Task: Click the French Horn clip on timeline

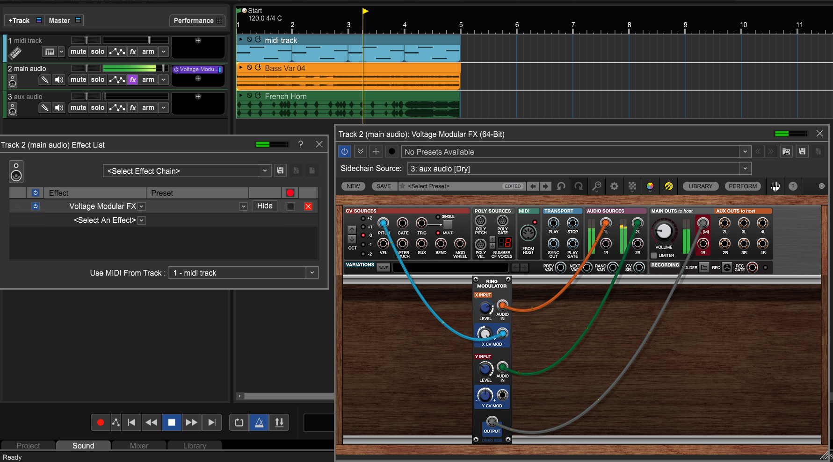Action: click(348, 105)
